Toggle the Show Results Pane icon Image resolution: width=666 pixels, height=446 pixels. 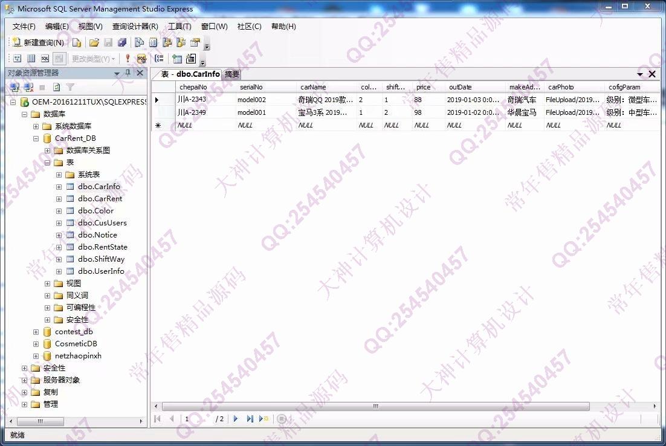click(x=59, y=59)
